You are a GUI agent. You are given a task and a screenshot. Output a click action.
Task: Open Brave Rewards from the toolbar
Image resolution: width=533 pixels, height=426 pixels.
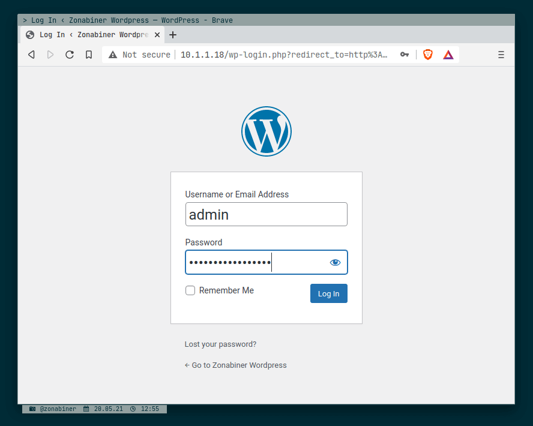tap(448, 55)
